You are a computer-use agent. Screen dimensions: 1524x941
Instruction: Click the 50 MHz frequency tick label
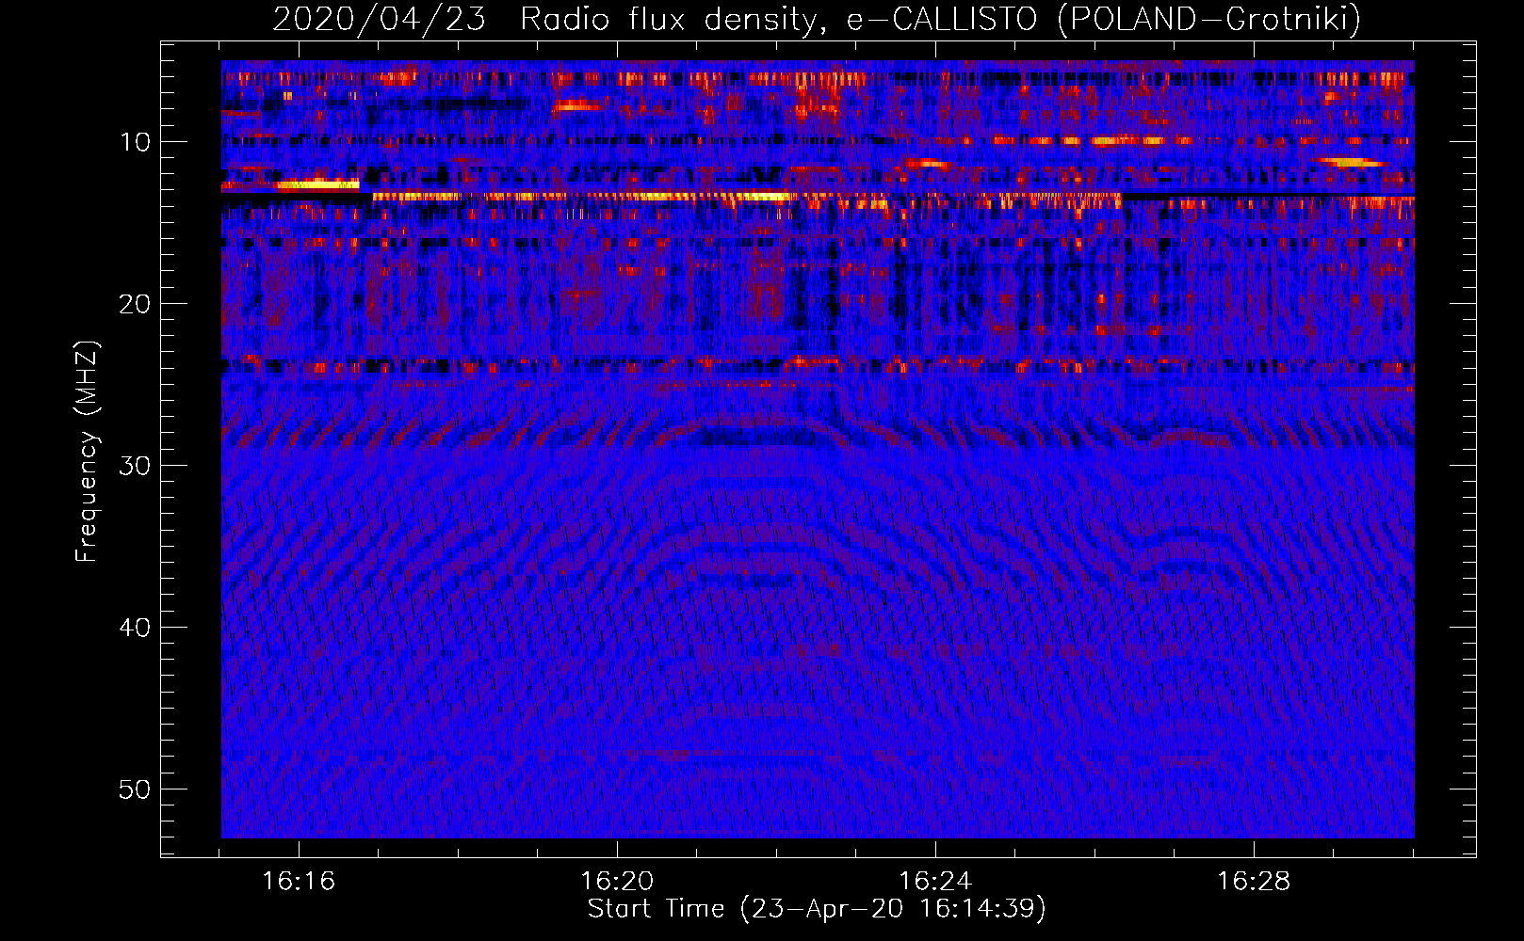point(135,789)
